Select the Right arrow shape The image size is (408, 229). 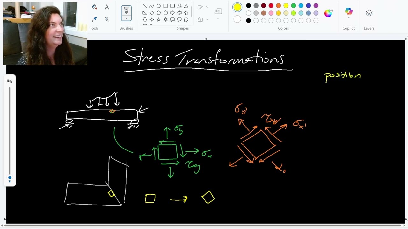(x=172, y=13)
